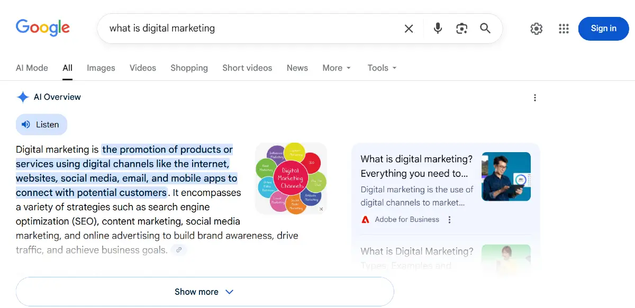Click the link chip after business goals

179,250
